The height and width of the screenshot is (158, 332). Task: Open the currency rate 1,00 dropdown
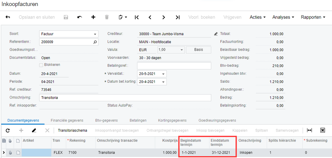tap(181, 50)
